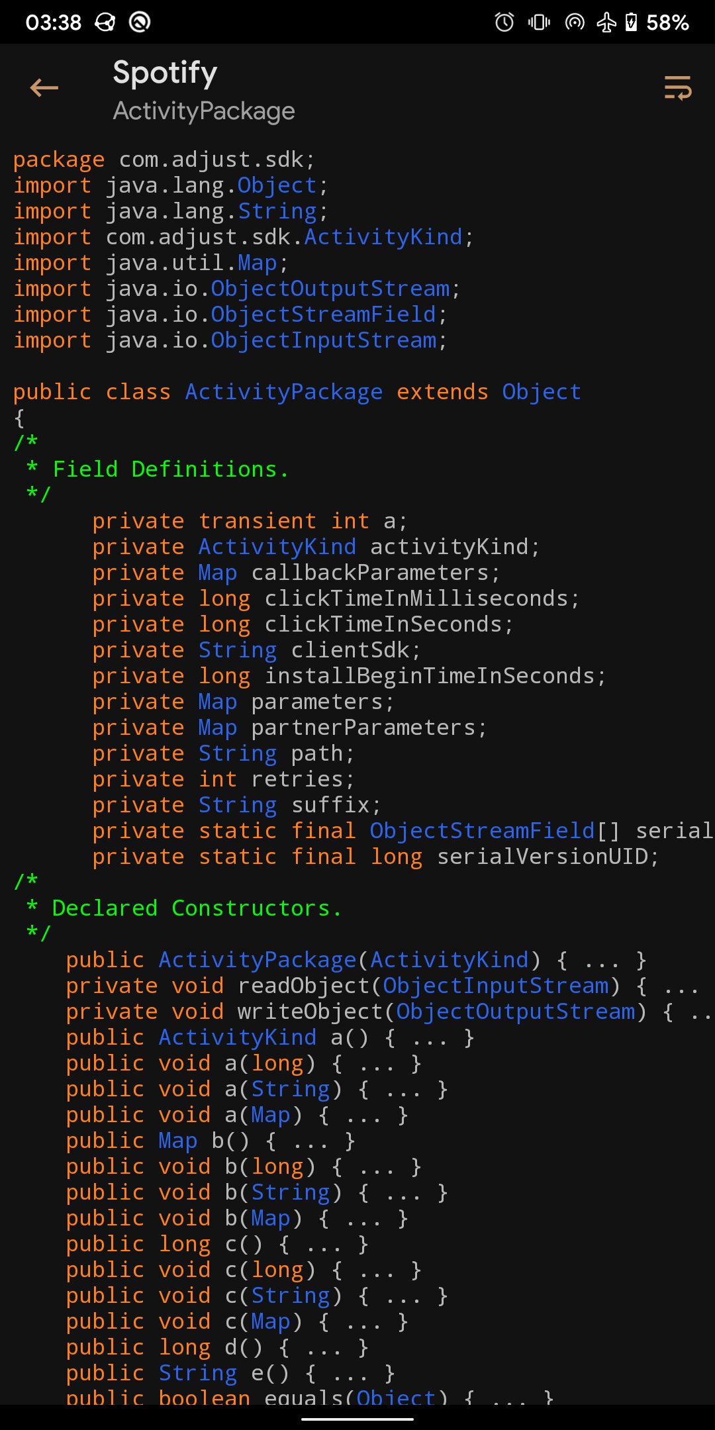Tap ActivityPackage in class declaration
715x1430 pixels.
[284, 392]
